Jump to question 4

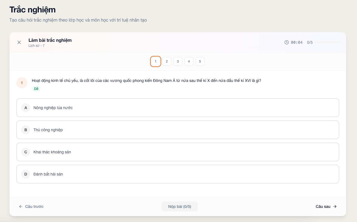pos(189,61)
